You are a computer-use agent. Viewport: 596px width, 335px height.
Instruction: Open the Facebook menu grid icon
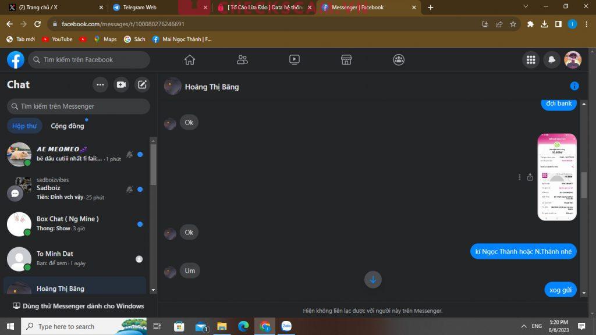pyautogui.click(x=531, y=60)
